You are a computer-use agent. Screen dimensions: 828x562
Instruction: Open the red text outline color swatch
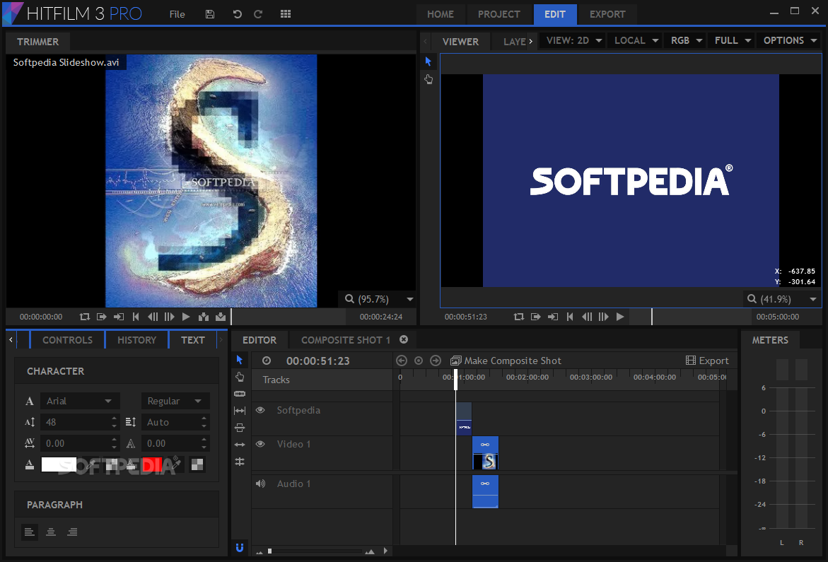pos(152,464)
